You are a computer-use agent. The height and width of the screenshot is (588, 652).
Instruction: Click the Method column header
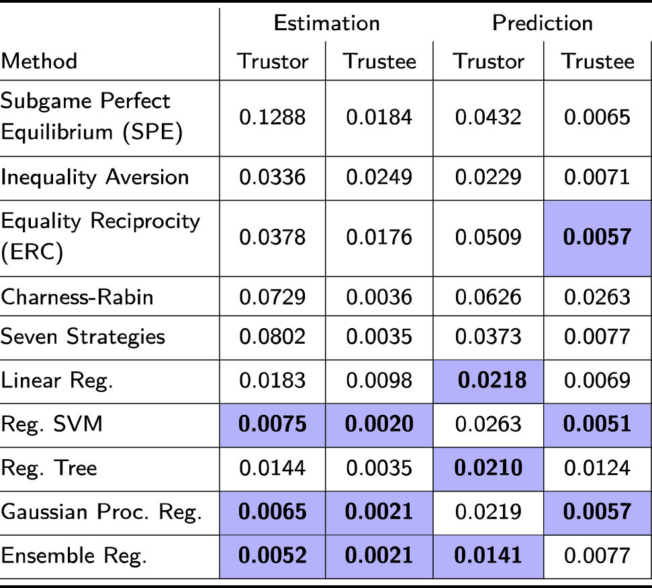click(39, 61)
